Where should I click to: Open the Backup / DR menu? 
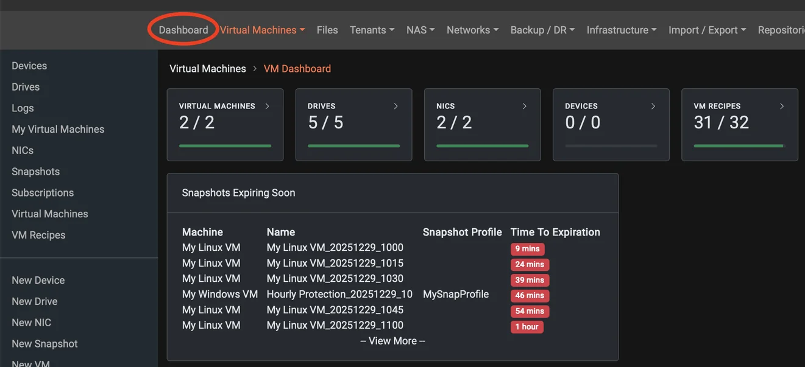(x=542, y=30)
